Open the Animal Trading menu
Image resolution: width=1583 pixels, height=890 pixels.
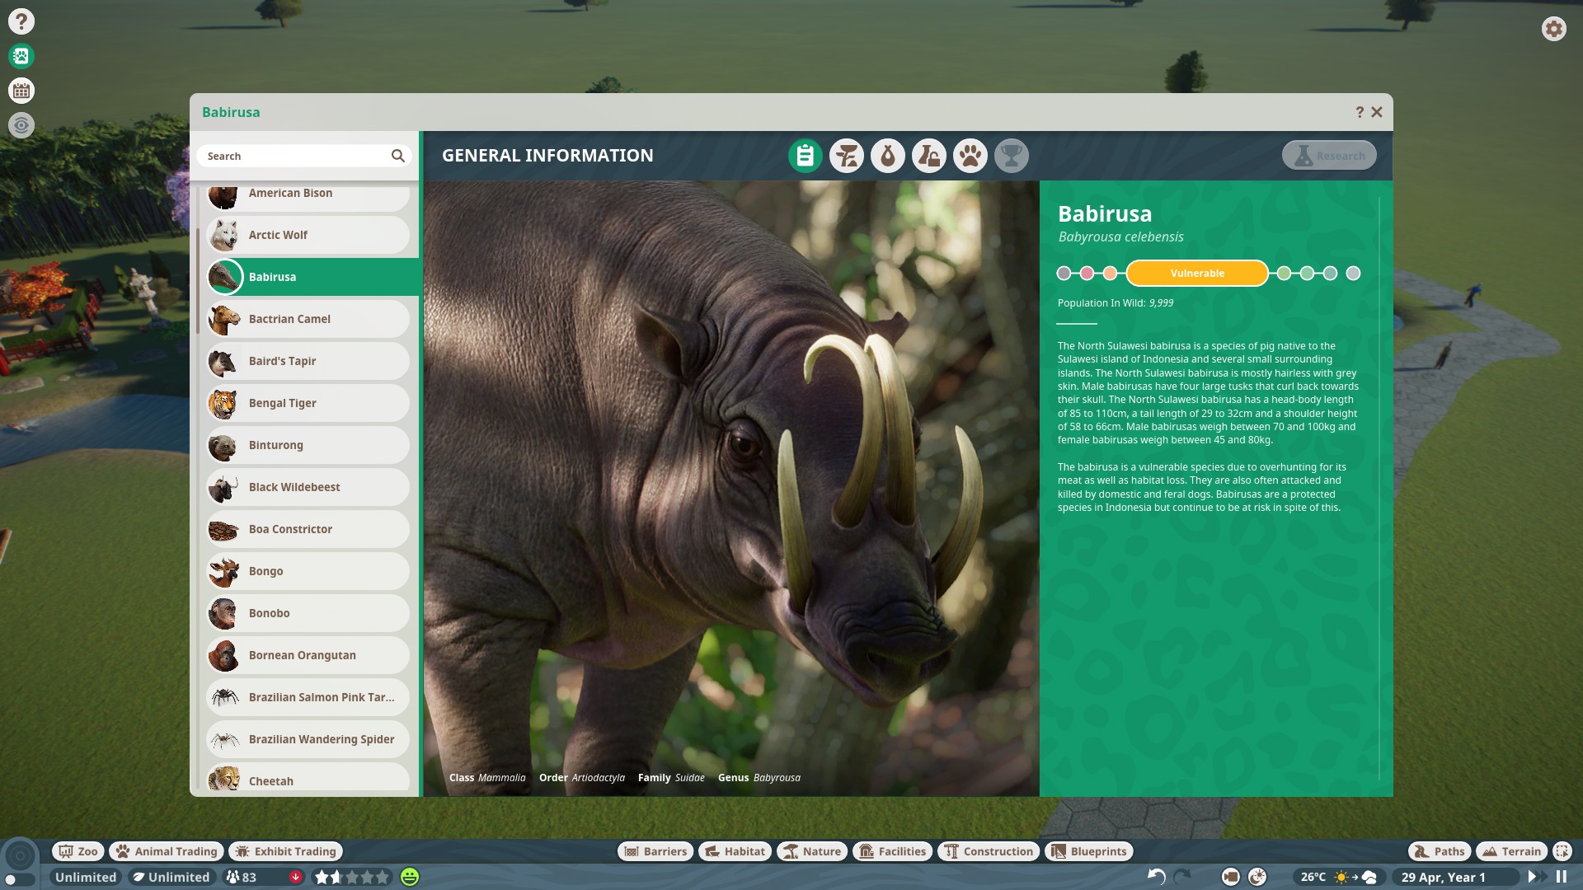pos(167,851)
